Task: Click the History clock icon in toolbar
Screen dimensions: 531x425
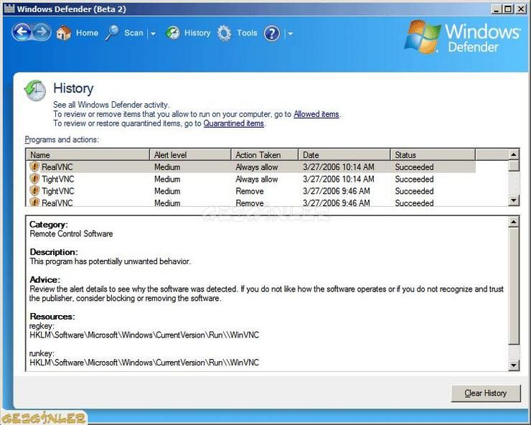Action: coord(173,33)
